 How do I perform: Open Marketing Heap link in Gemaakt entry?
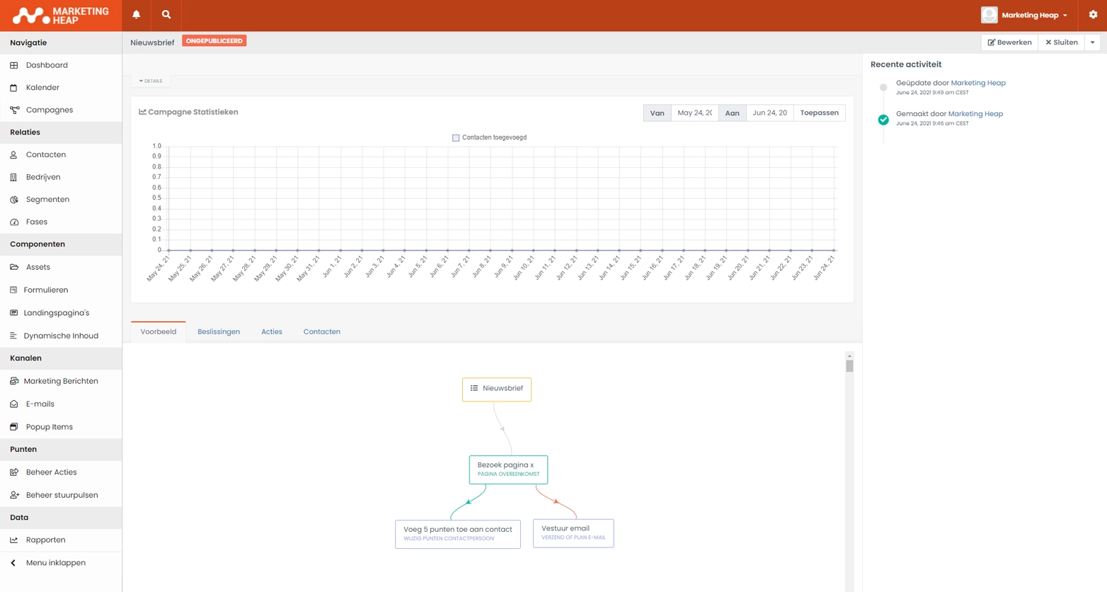tap(975, 113)
